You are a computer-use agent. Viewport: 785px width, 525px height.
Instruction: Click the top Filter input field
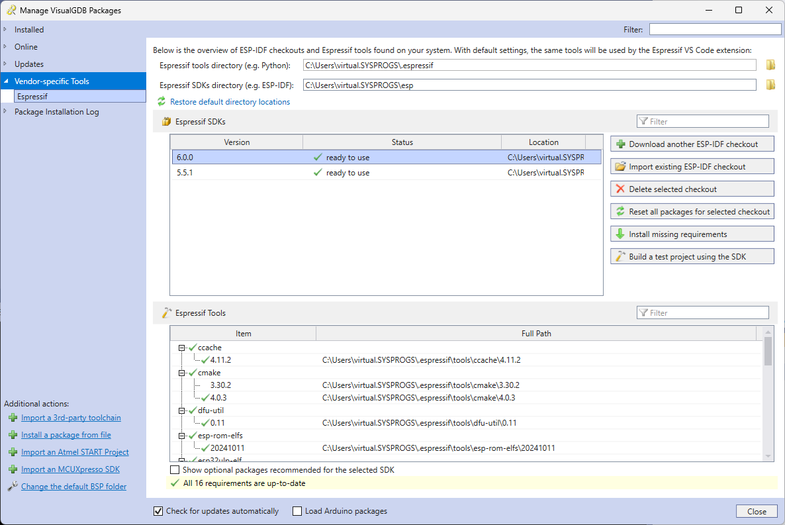(715, 30)
